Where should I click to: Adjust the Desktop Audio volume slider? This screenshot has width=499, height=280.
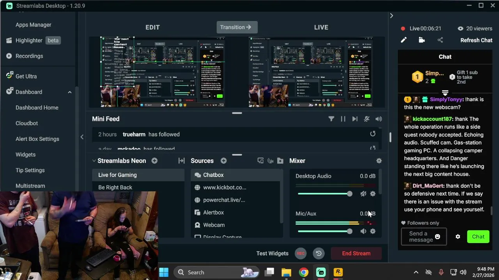coord(325,194)
